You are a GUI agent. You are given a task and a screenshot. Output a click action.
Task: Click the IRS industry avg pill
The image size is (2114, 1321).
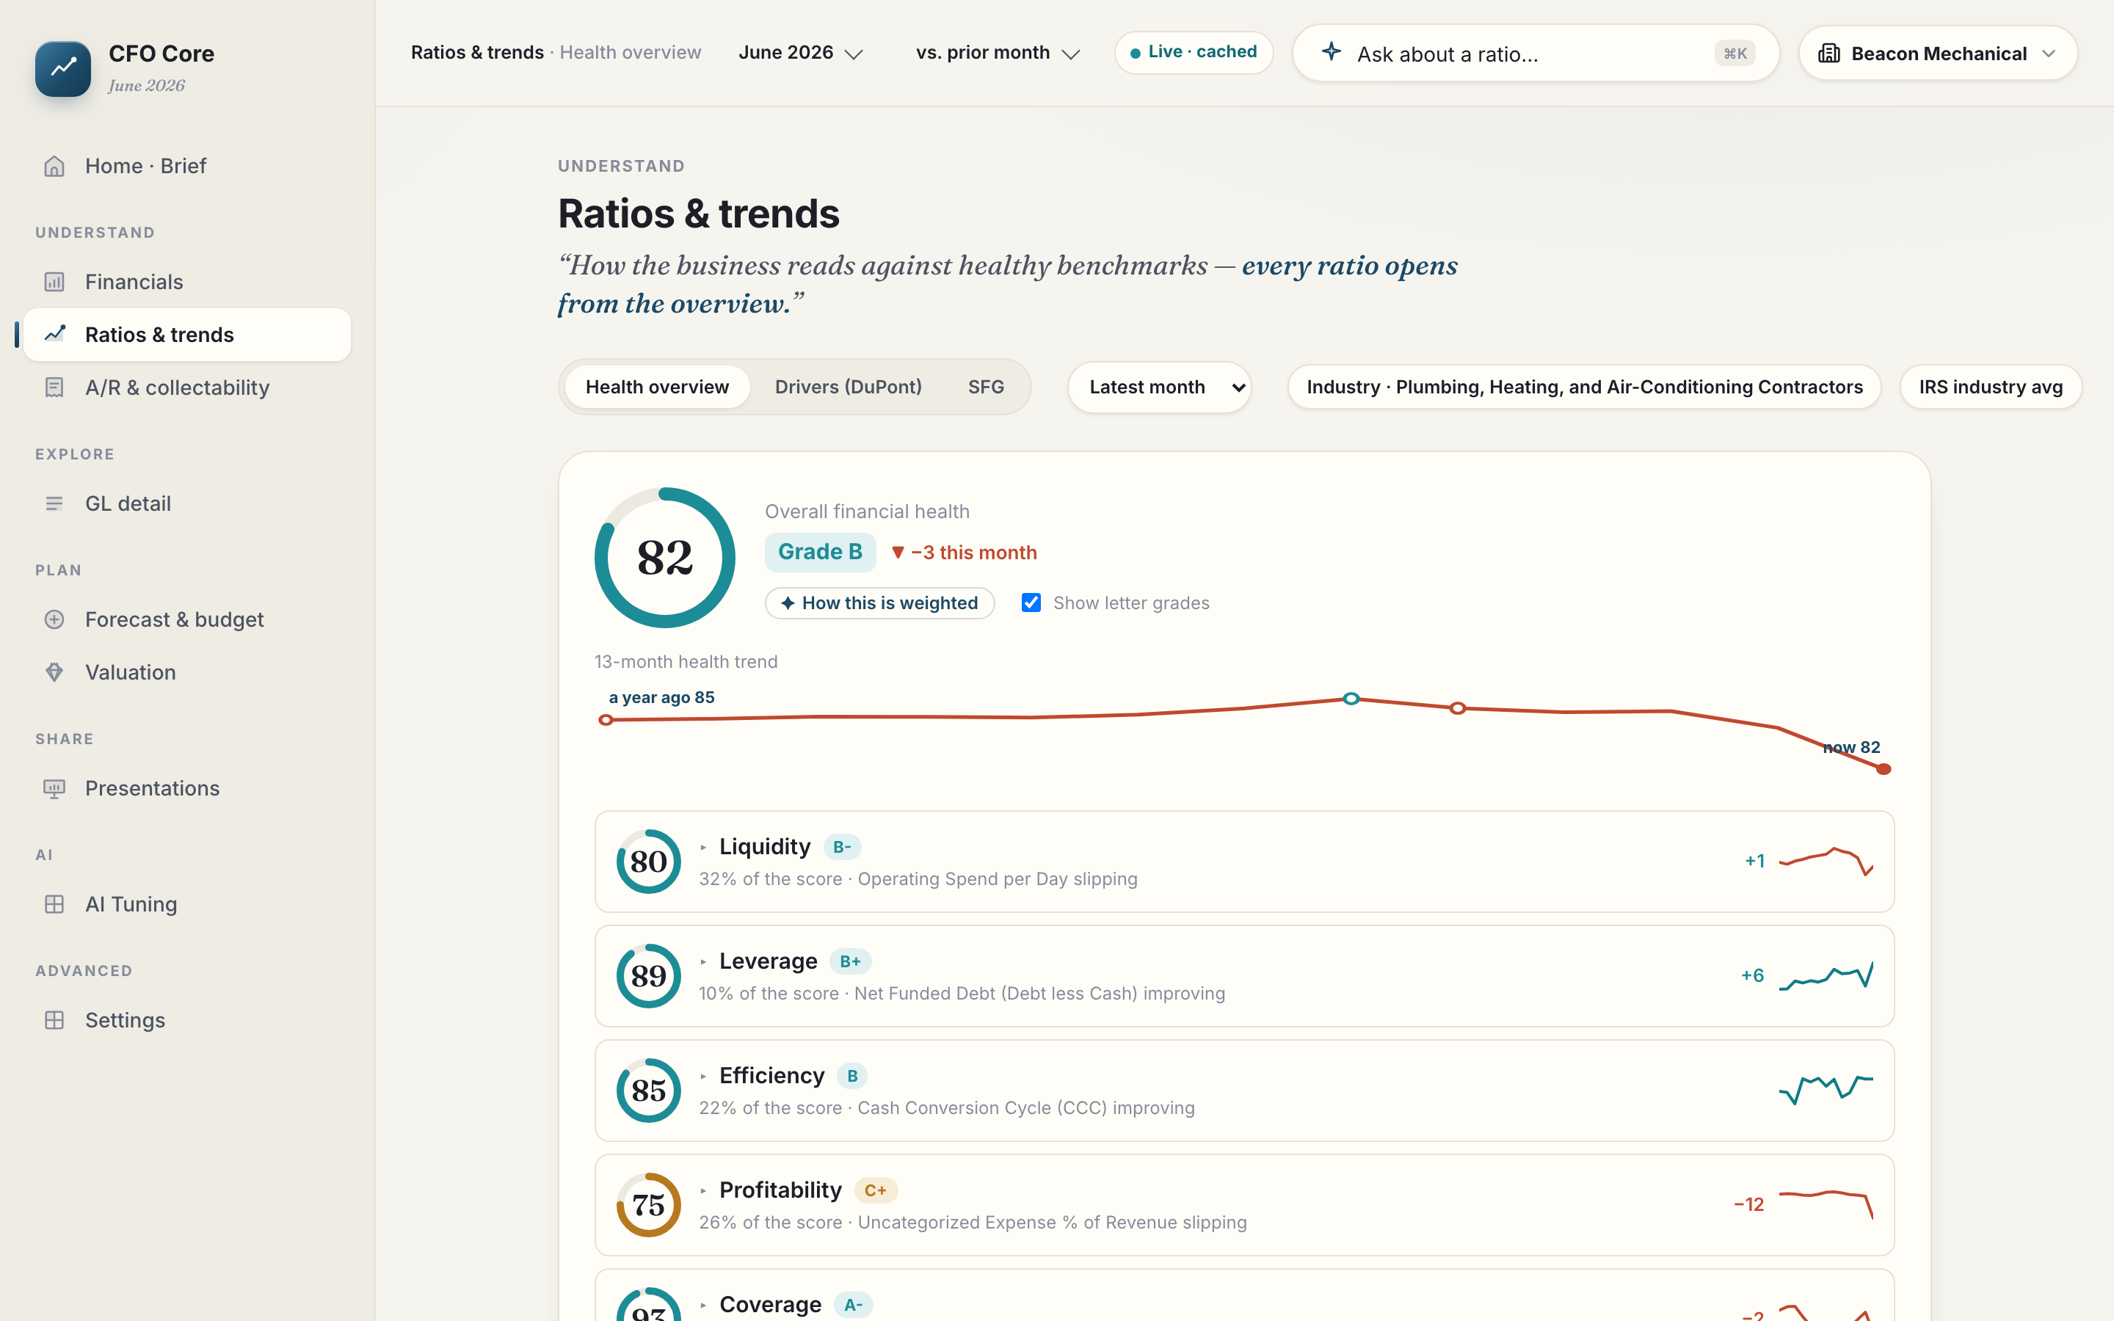pyautogui.click(x=1990, y=387)
